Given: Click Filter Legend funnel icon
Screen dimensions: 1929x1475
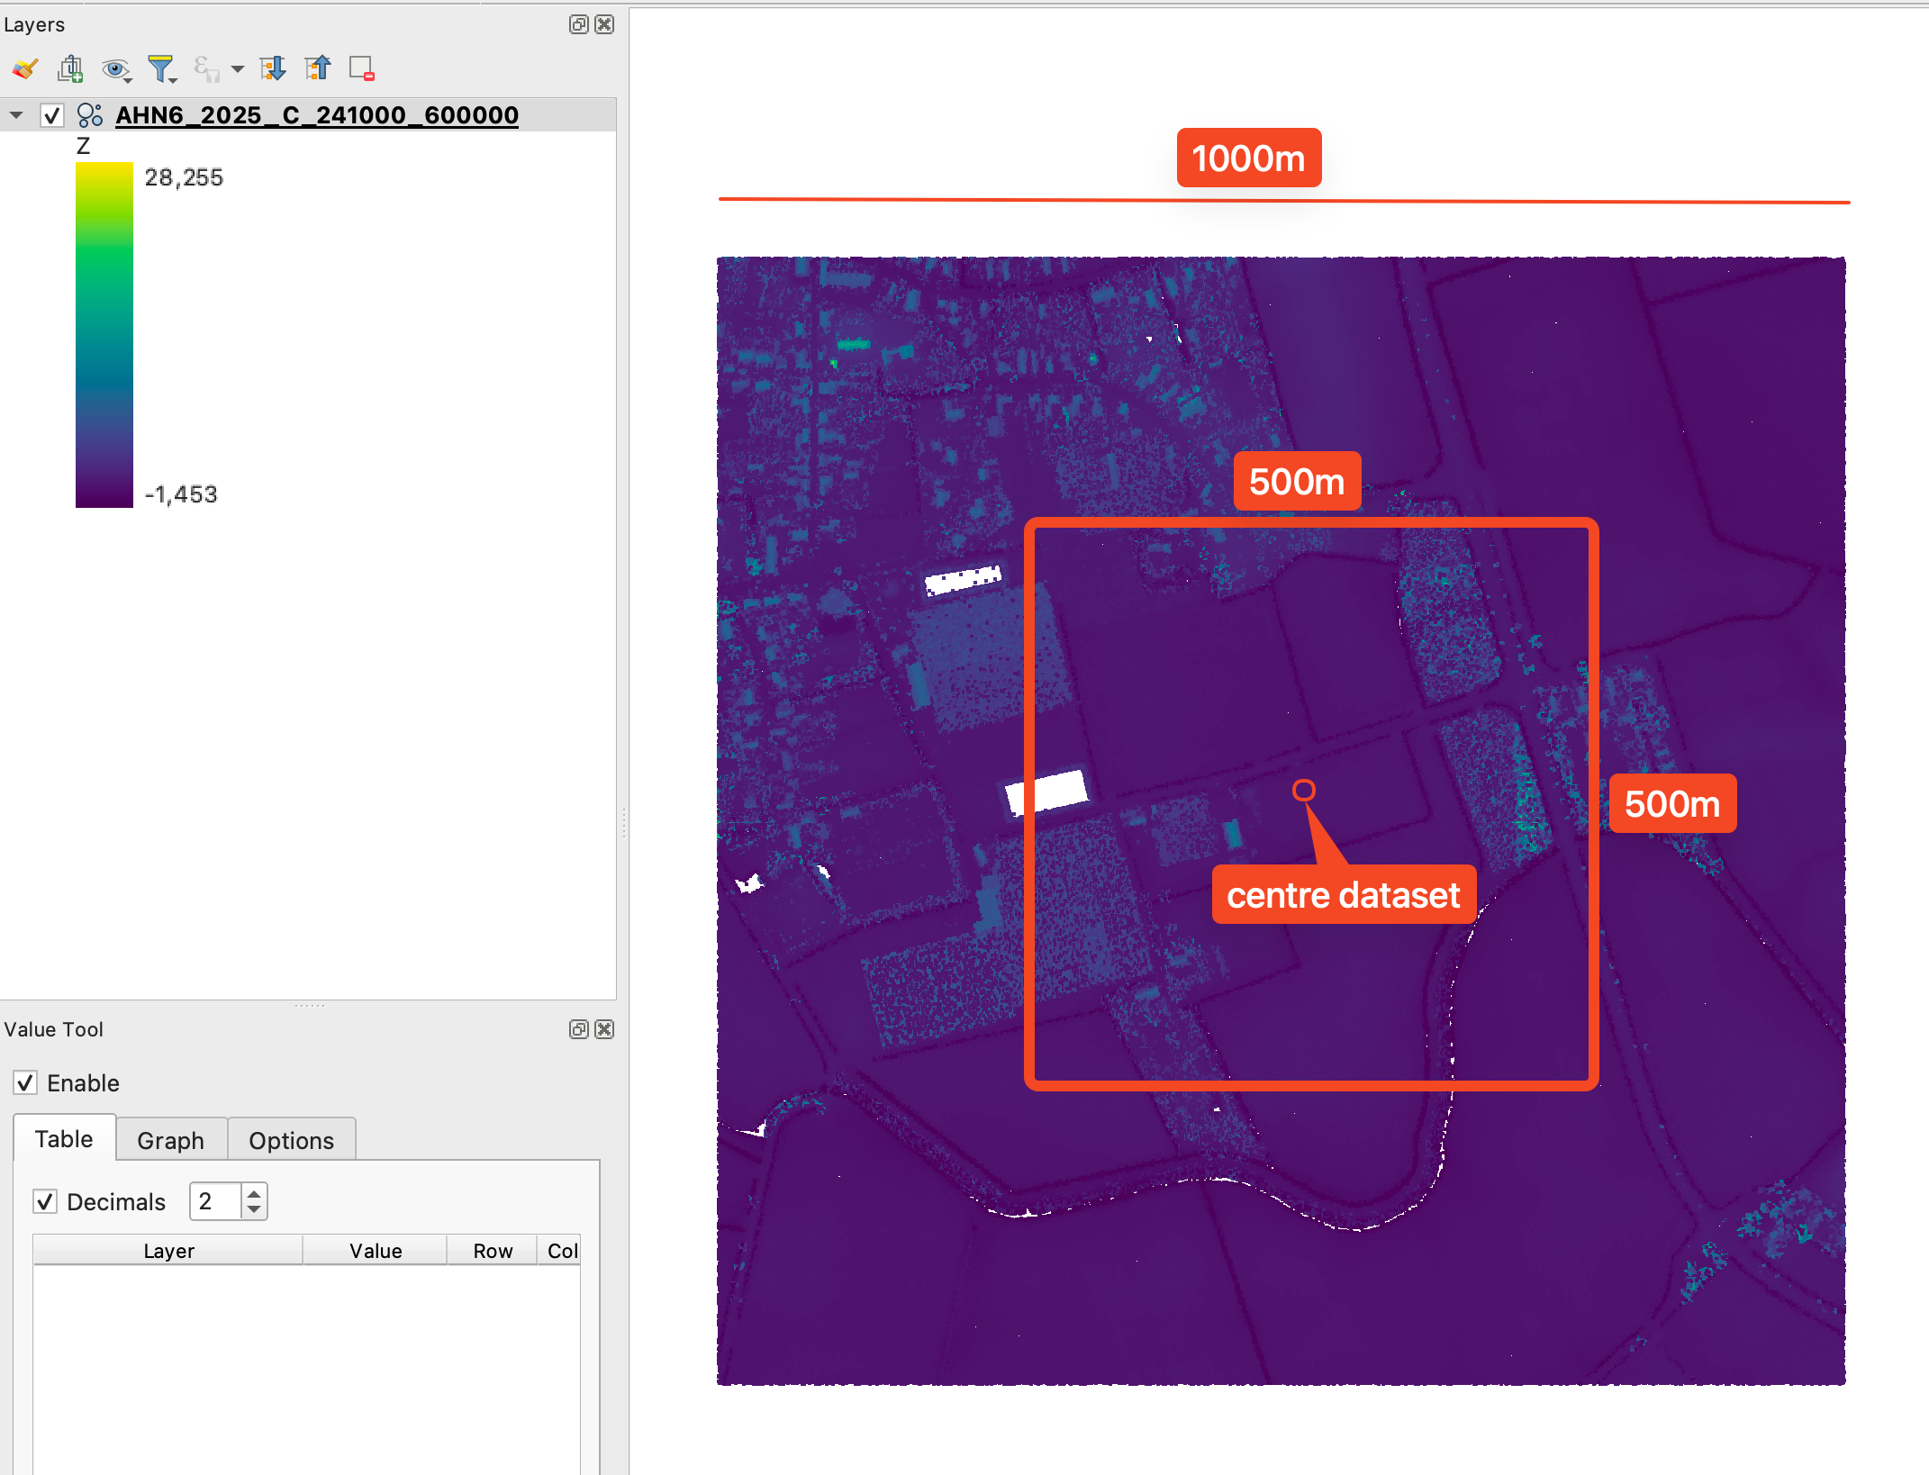Looking at the screenshot, I should coord(161,68).
